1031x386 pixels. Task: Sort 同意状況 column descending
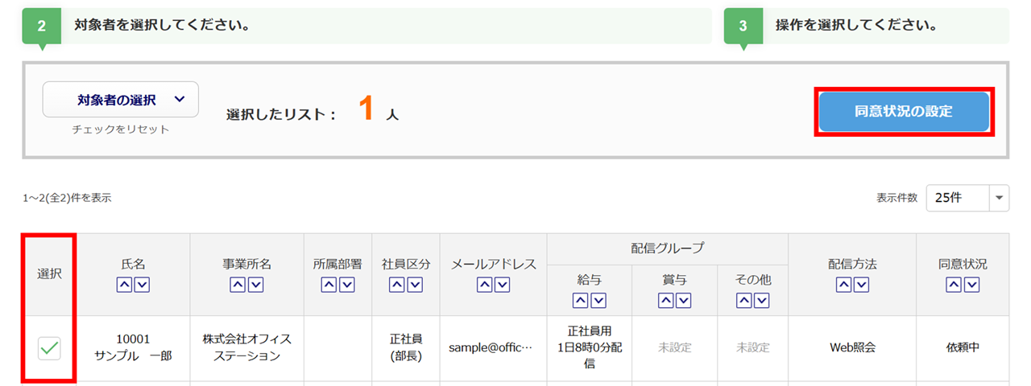971,284
